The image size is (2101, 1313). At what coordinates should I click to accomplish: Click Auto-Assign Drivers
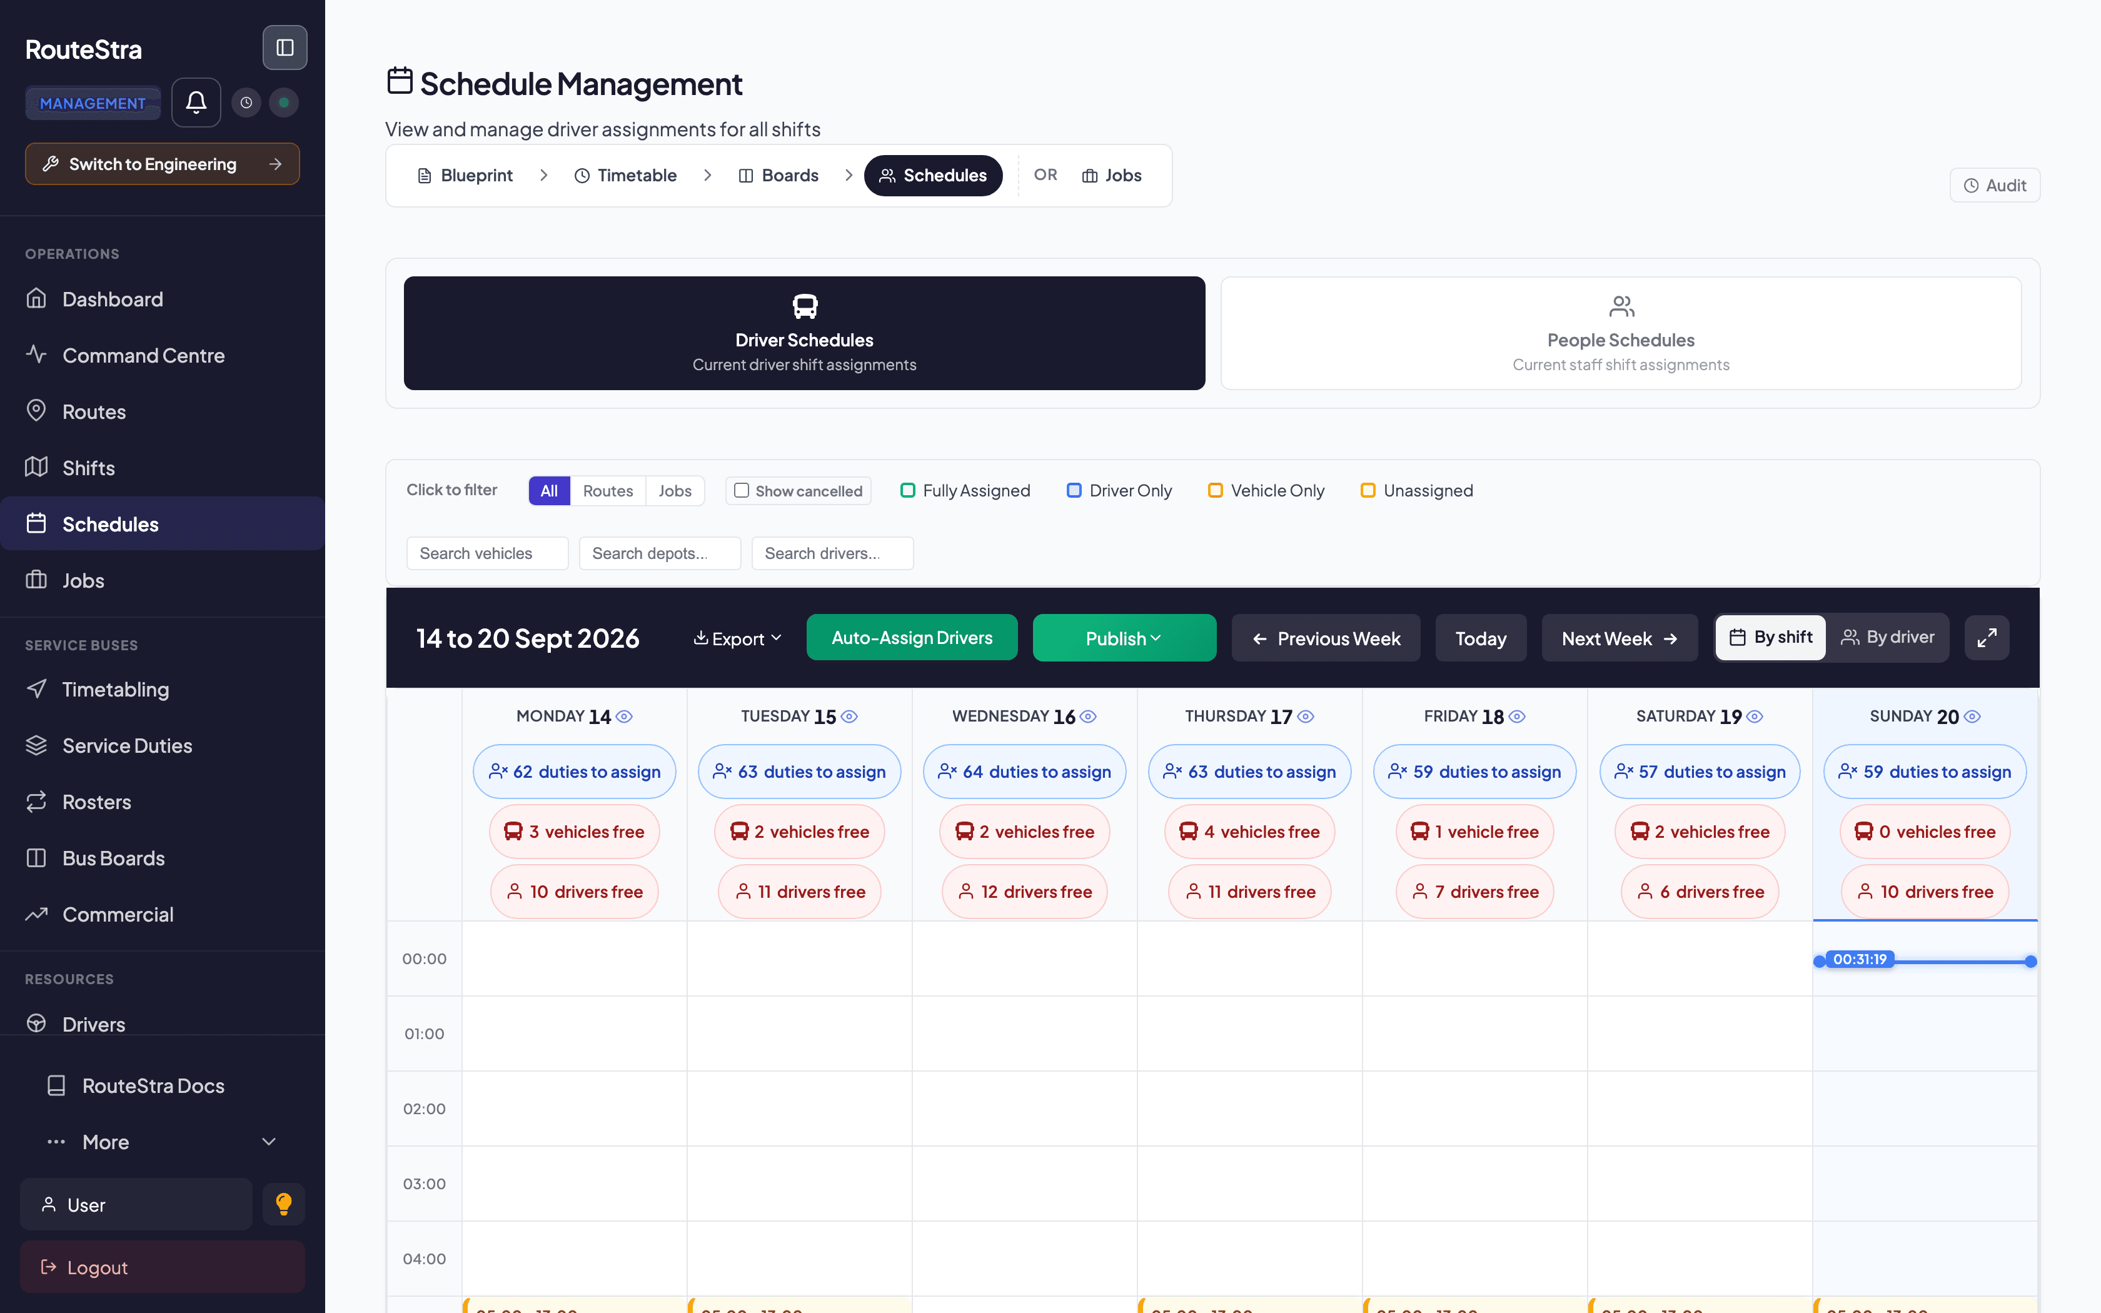point(912,637)
